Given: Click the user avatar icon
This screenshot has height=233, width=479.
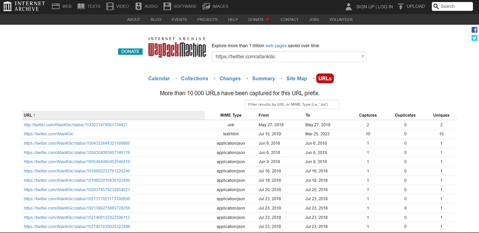Looking at the screenshot, I should [x=349, y=6].
